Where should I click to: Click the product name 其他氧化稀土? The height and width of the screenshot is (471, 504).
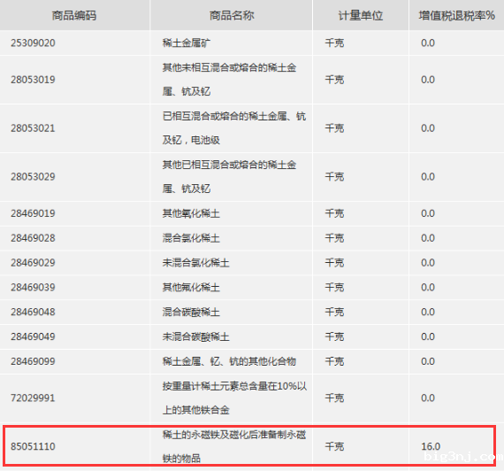tap(191, 213)
